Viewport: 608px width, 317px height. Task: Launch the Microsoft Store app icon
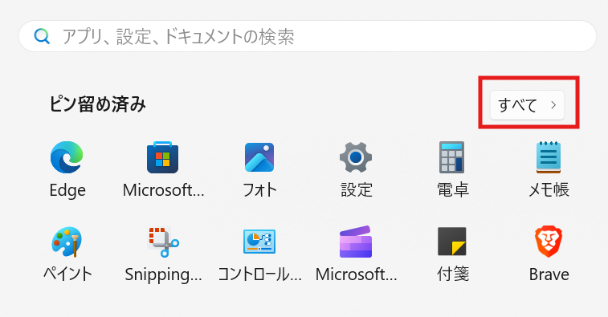[x=162, y=157]
